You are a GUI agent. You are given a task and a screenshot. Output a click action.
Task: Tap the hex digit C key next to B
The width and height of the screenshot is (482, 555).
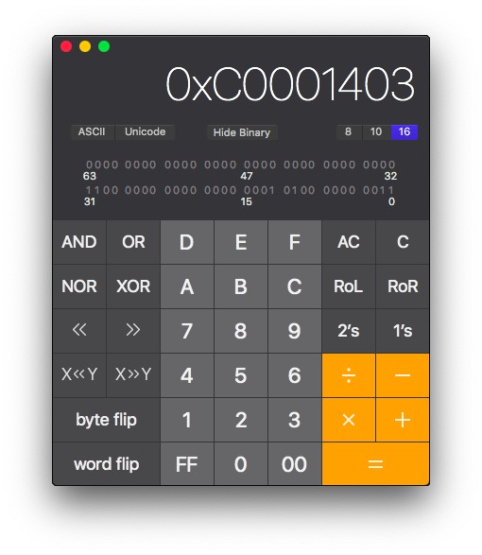click(x=295, y=286)
